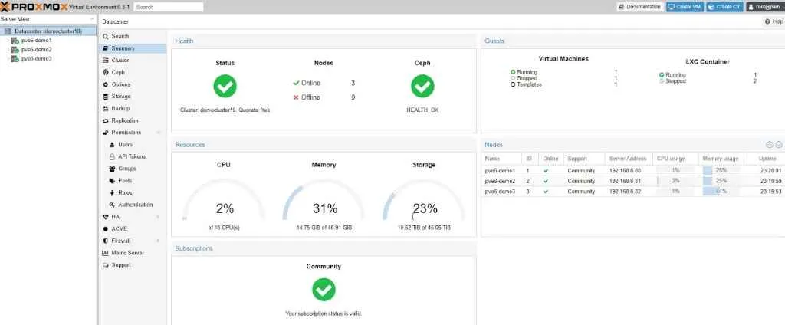
Task: Open the Backup section
Action: [120, 108]
